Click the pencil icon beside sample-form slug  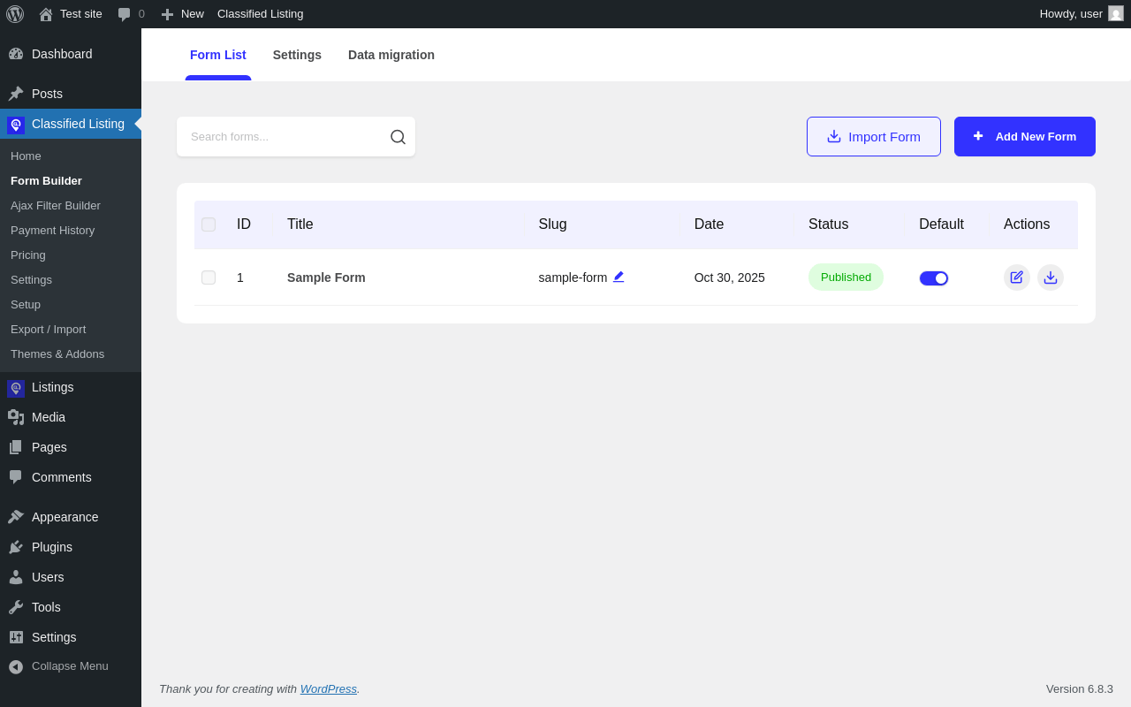pyautogui.click(x=619, y=277)
